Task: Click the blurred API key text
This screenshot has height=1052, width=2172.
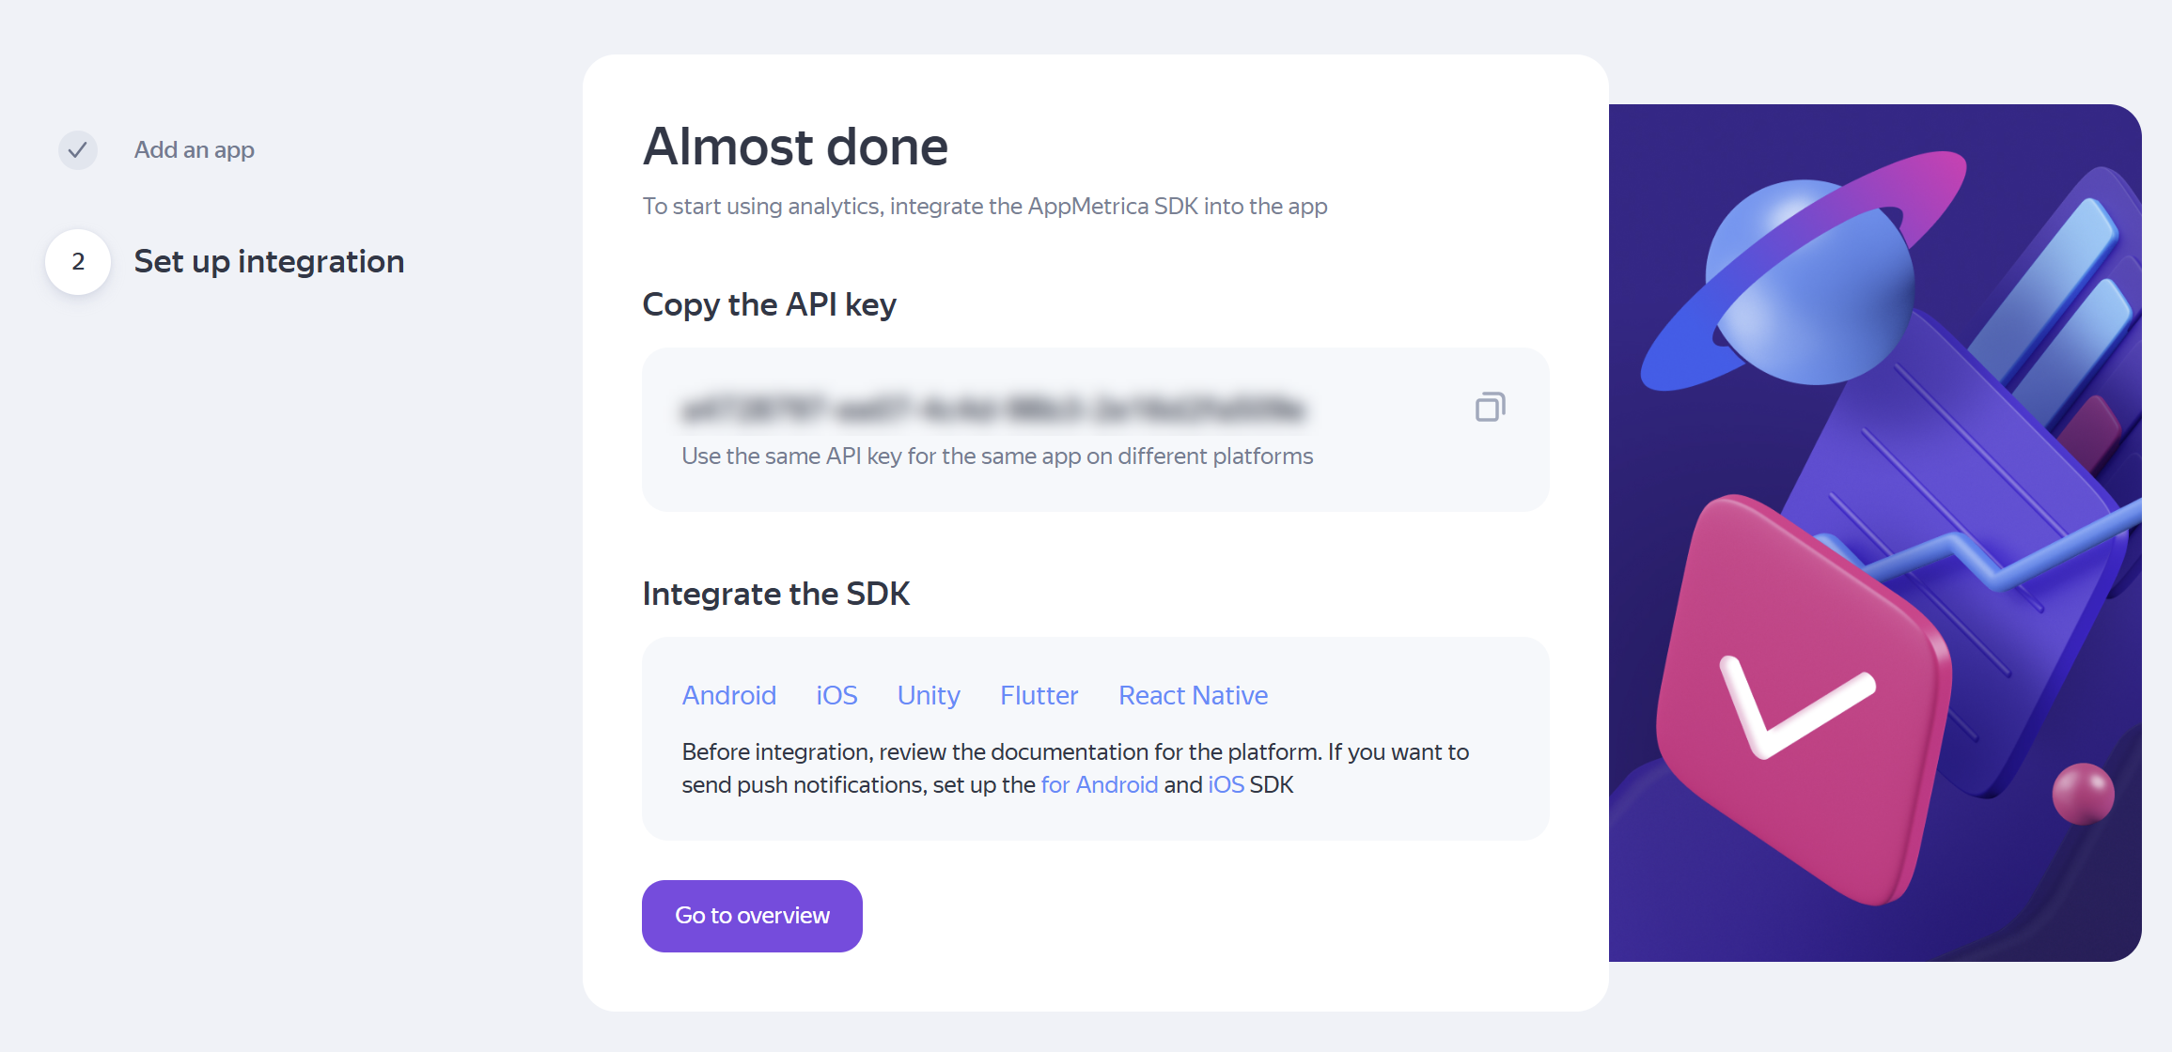Action: 993,410
